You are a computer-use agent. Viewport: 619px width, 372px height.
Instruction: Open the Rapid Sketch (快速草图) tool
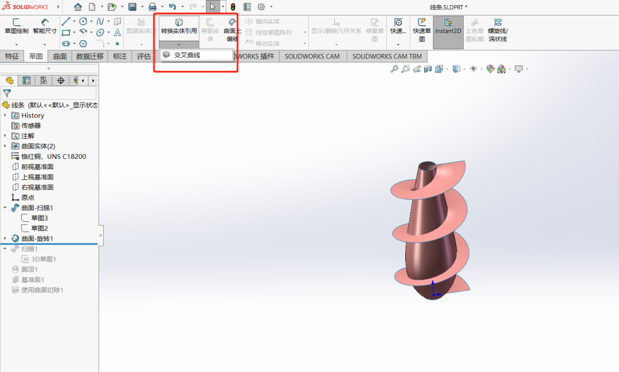[422, 30]
